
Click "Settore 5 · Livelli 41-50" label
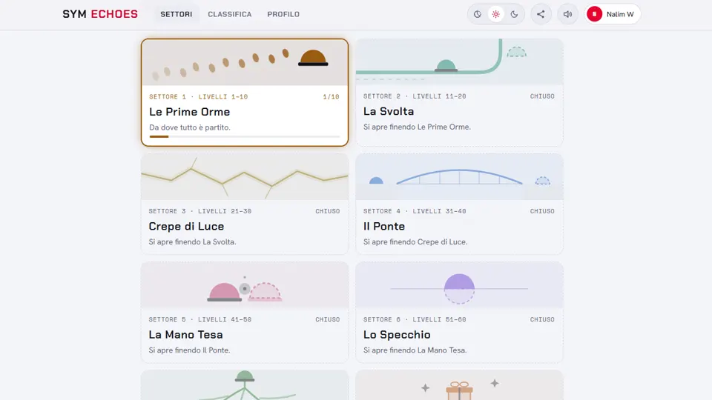tap(200, 319)
